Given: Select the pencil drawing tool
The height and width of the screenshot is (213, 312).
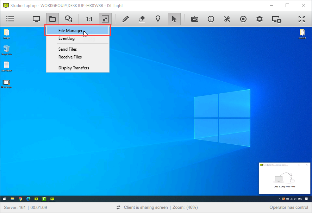Looking at the screenshot, I should tap(126, 19).
